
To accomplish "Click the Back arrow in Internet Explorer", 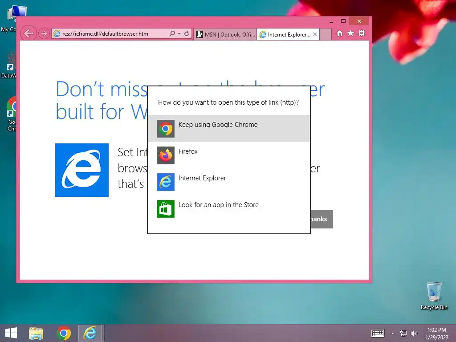I will [x=28, y=34].
